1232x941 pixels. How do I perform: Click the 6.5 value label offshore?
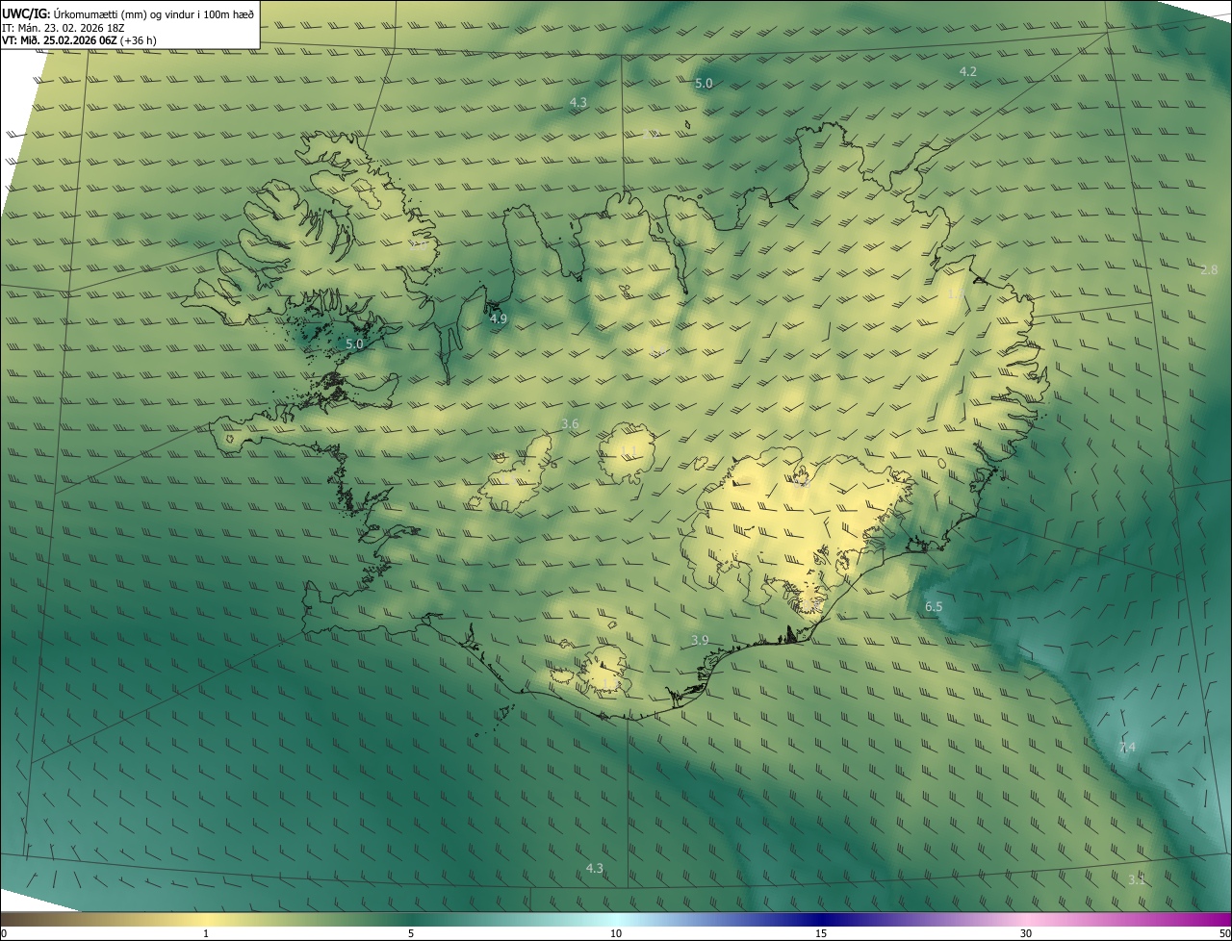point(934,607)
